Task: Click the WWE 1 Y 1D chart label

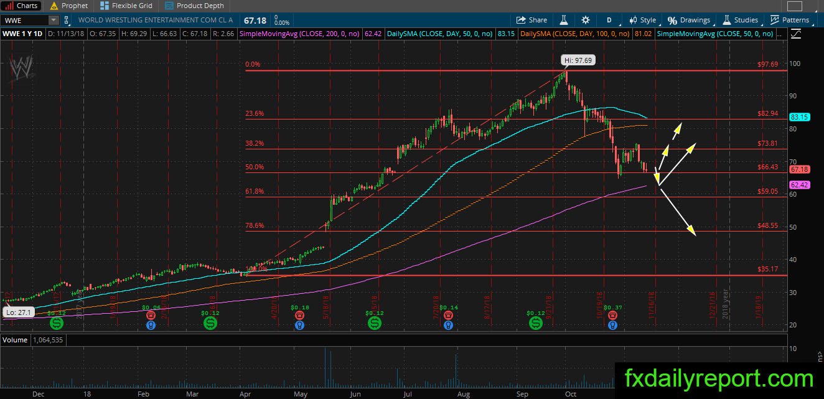Action: [x=22, y=33]
